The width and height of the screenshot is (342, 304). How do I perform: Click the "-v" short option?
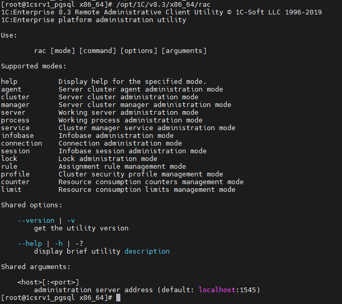coord(71,221)
